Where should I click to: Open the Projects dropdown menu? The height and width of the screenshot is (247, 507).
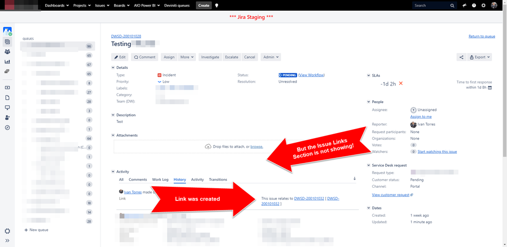coord(82,6)
